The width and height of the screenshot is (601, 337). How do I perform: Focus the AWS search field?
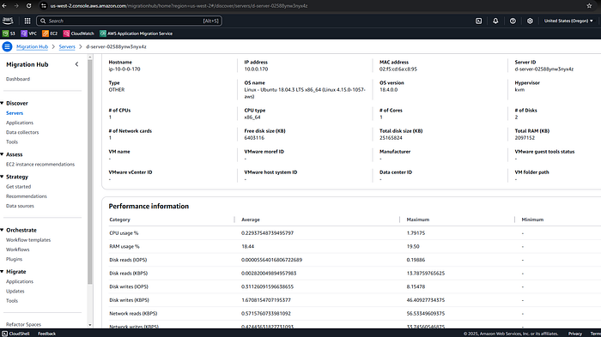(129, 21)
